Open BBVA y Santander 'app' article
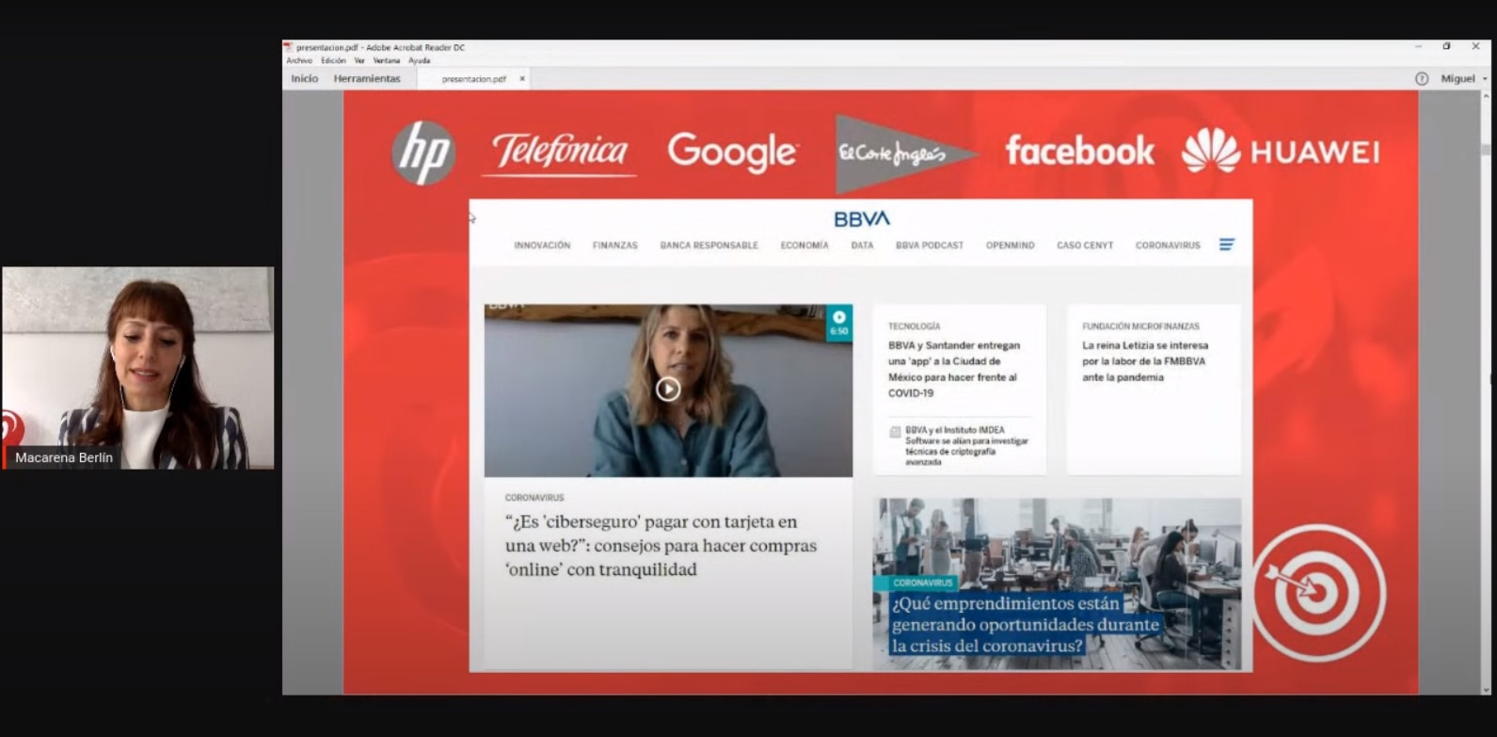 (x=954, y=369)
